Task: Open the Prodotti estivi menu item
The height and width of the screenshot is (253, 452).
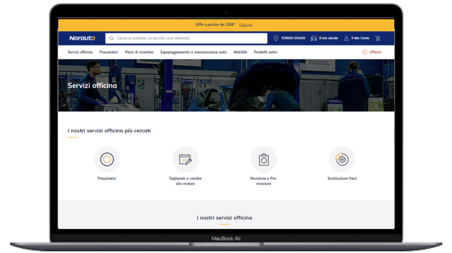Action: point(265,52)
